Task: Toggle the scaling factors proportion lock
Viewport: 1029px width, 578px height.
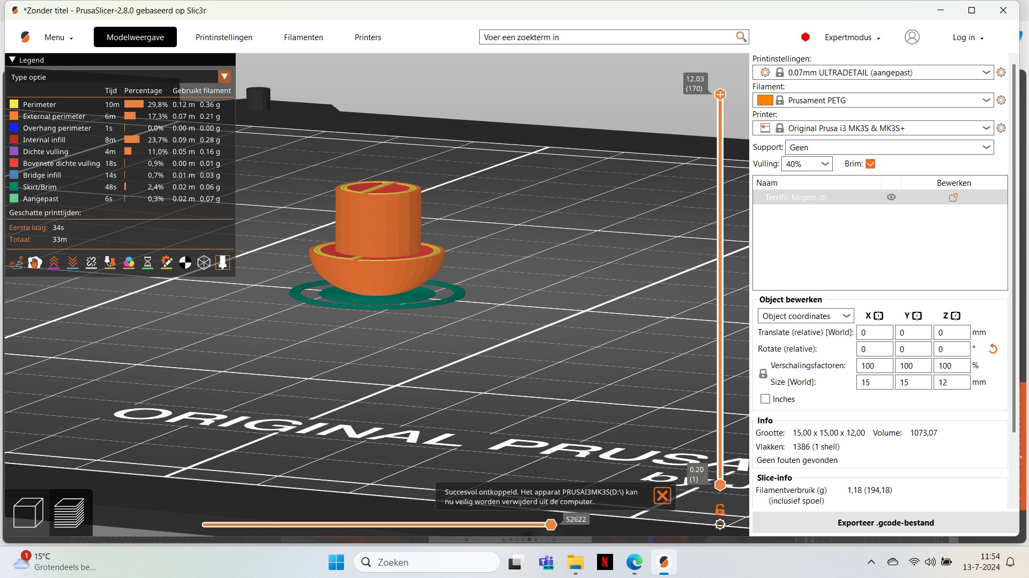Action: [763, 374]
